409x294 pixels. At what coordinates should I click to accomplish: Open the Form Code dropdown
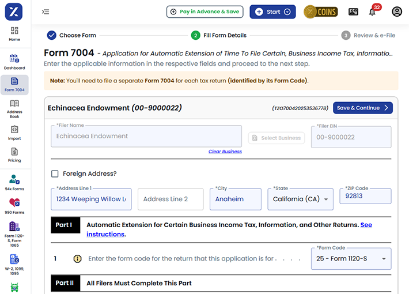coord(351,259)
